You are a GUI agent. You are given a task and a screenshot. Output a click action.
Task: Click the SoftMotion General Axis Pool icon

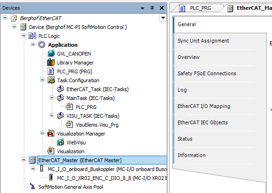[x=32, y=186]
